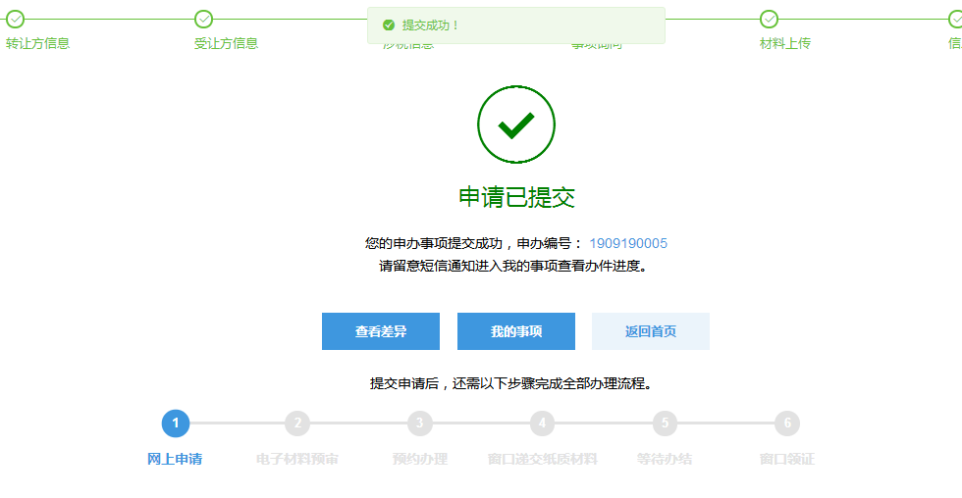Open application number 1909190005
962x498 pixels.
[x=628, y=244]
